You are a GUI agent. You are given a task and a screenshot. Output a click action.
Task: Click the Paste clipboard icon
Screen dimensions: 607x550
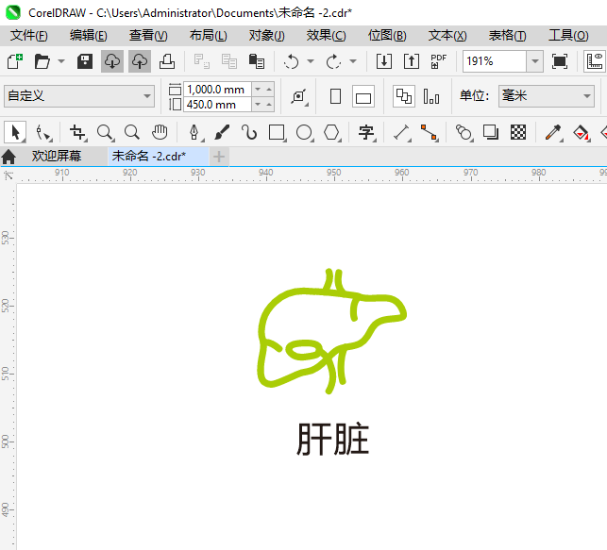256,61
